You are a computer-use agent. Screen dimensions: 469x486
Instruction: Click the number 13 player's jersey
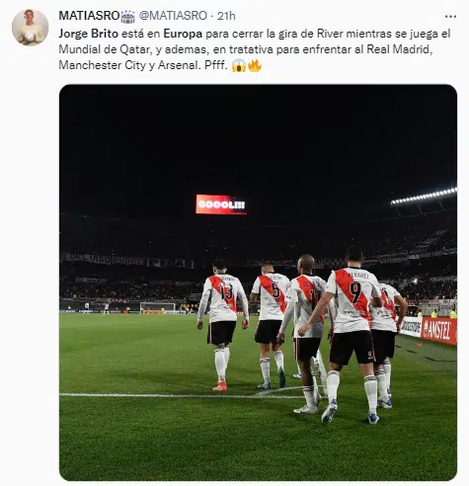(x=224, y=297)
